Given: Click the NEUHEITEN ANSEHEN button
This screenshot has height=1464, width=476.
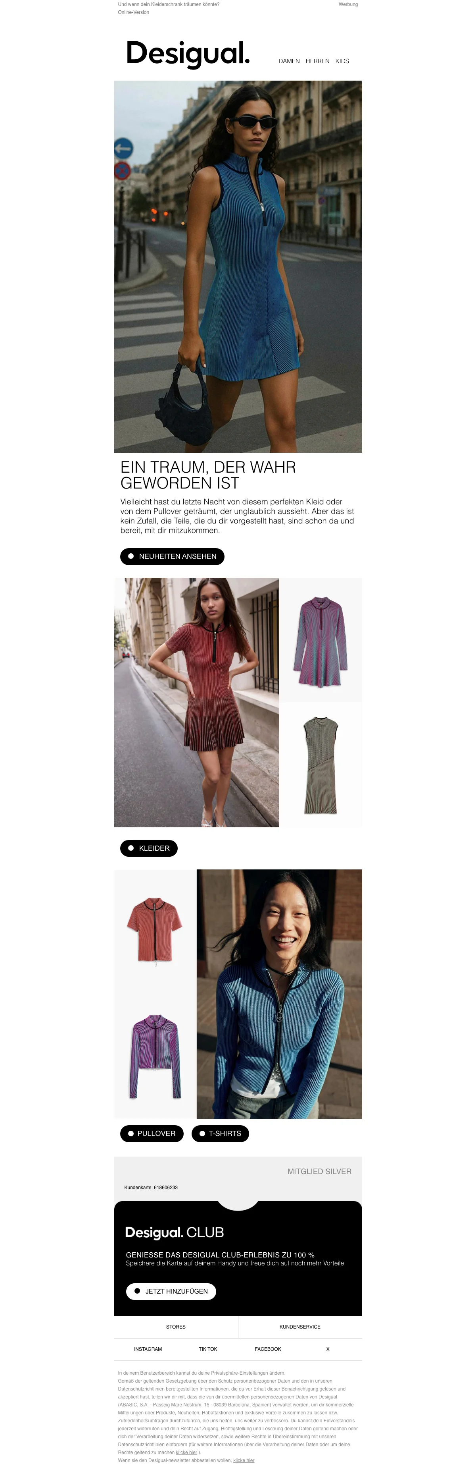Looking at the screenshot, I should click(172, 556).
